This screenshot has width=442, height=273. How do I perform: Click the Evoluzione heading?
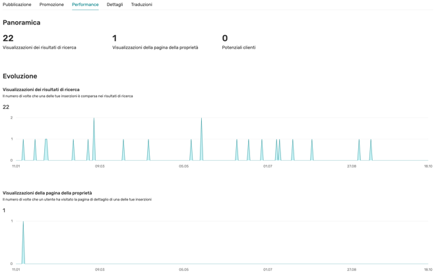pos(20,76)
